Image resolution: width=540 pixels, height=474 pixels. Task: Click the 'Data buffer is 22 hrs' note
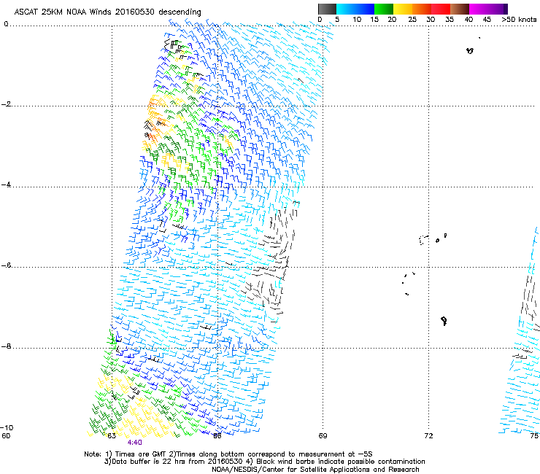click(264, 462)
